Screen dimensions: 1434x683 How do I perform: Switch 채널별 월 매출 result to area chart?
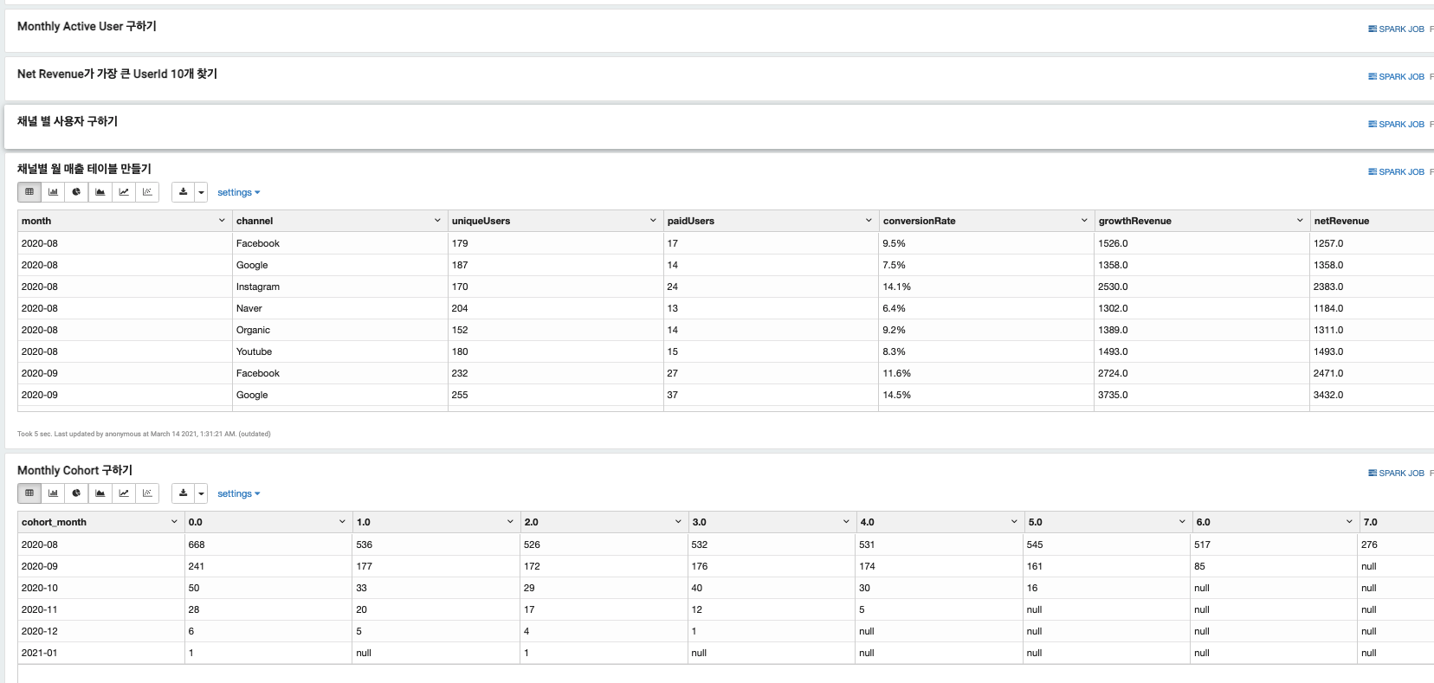point(100,192)
